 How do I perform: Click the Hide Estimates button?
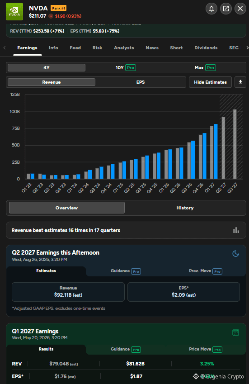pos(210,82)
